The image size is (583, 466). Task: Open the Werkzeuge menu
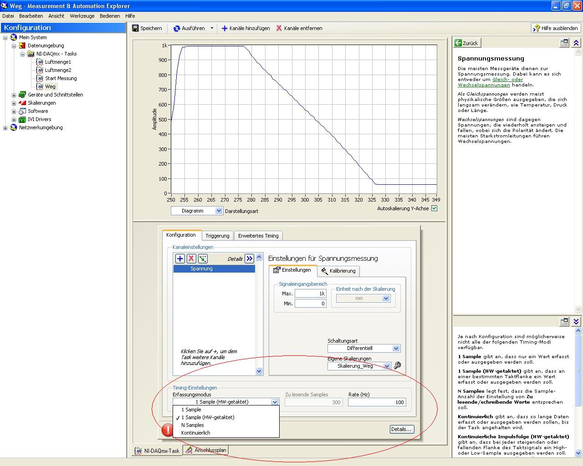tap(82, 16)
